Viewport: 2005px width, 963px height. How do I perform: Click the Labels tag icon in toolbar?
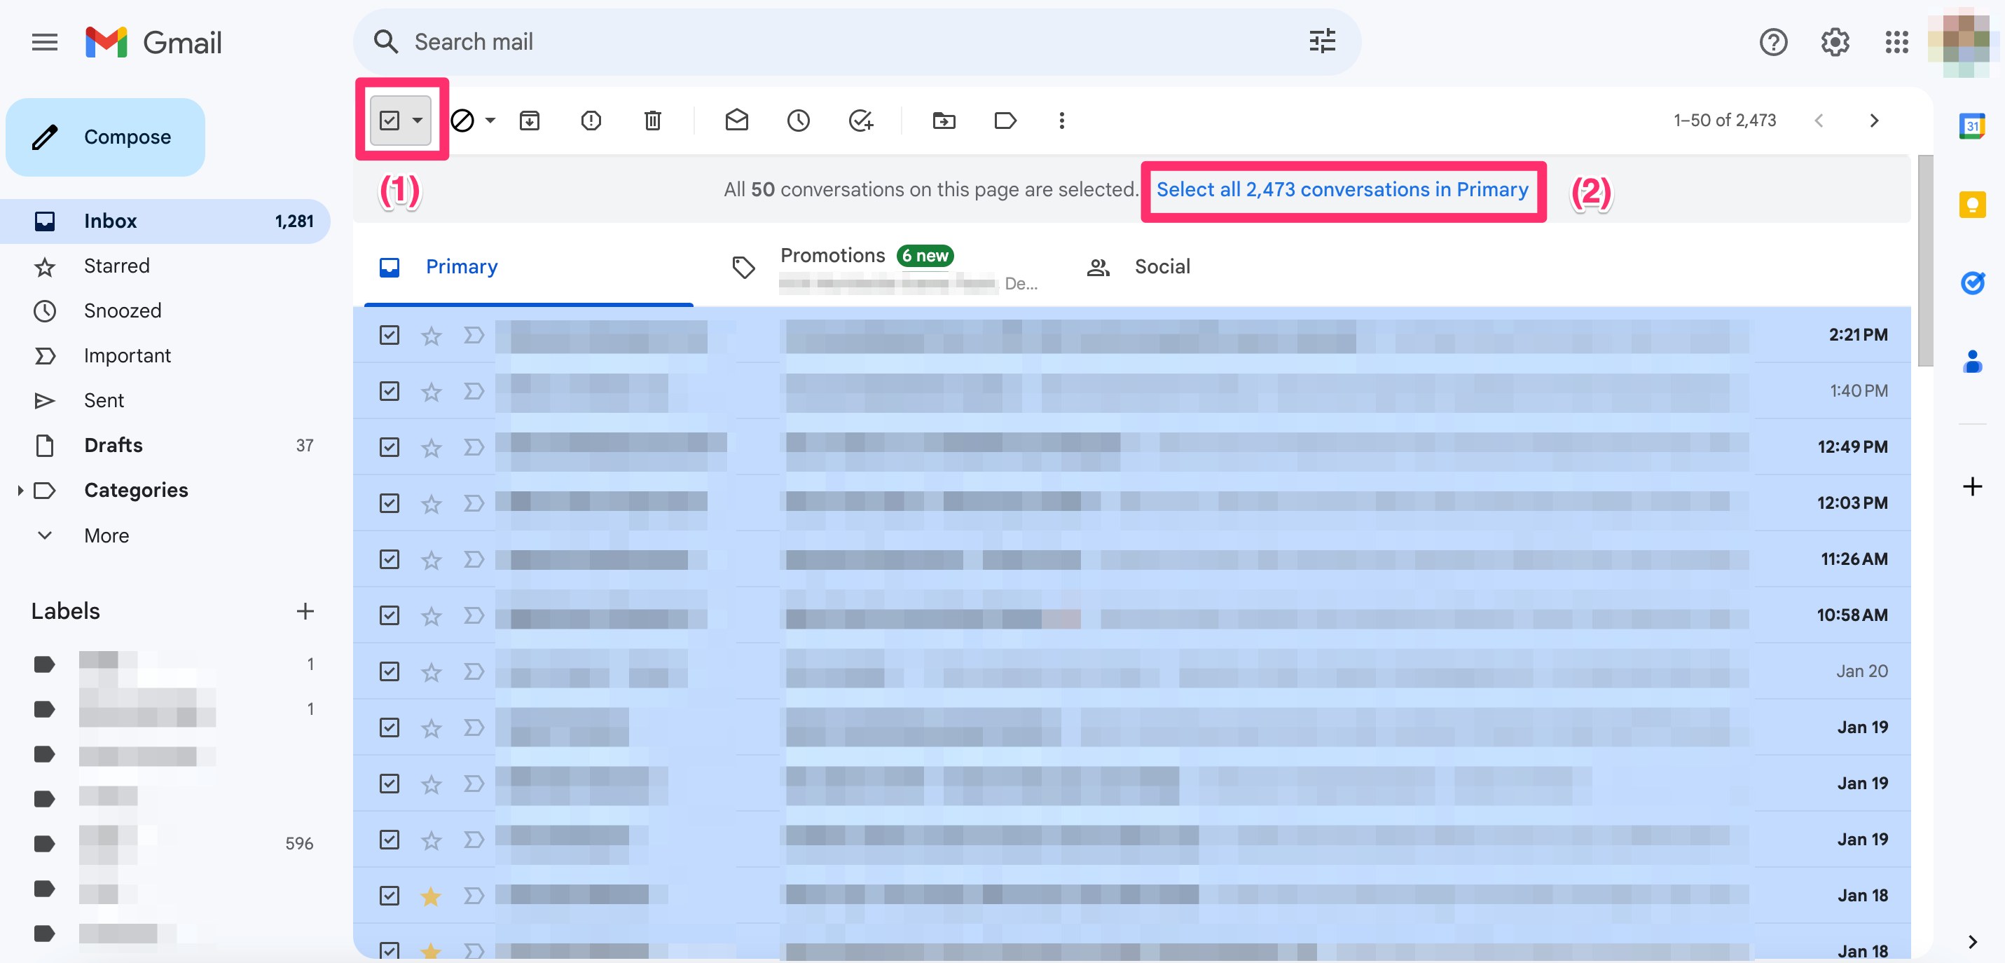(x=1005, y=121)
